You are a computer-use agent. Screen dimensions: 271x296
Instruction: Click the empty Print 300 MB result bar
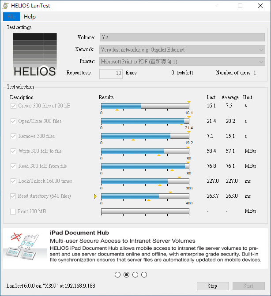point(145,211)
